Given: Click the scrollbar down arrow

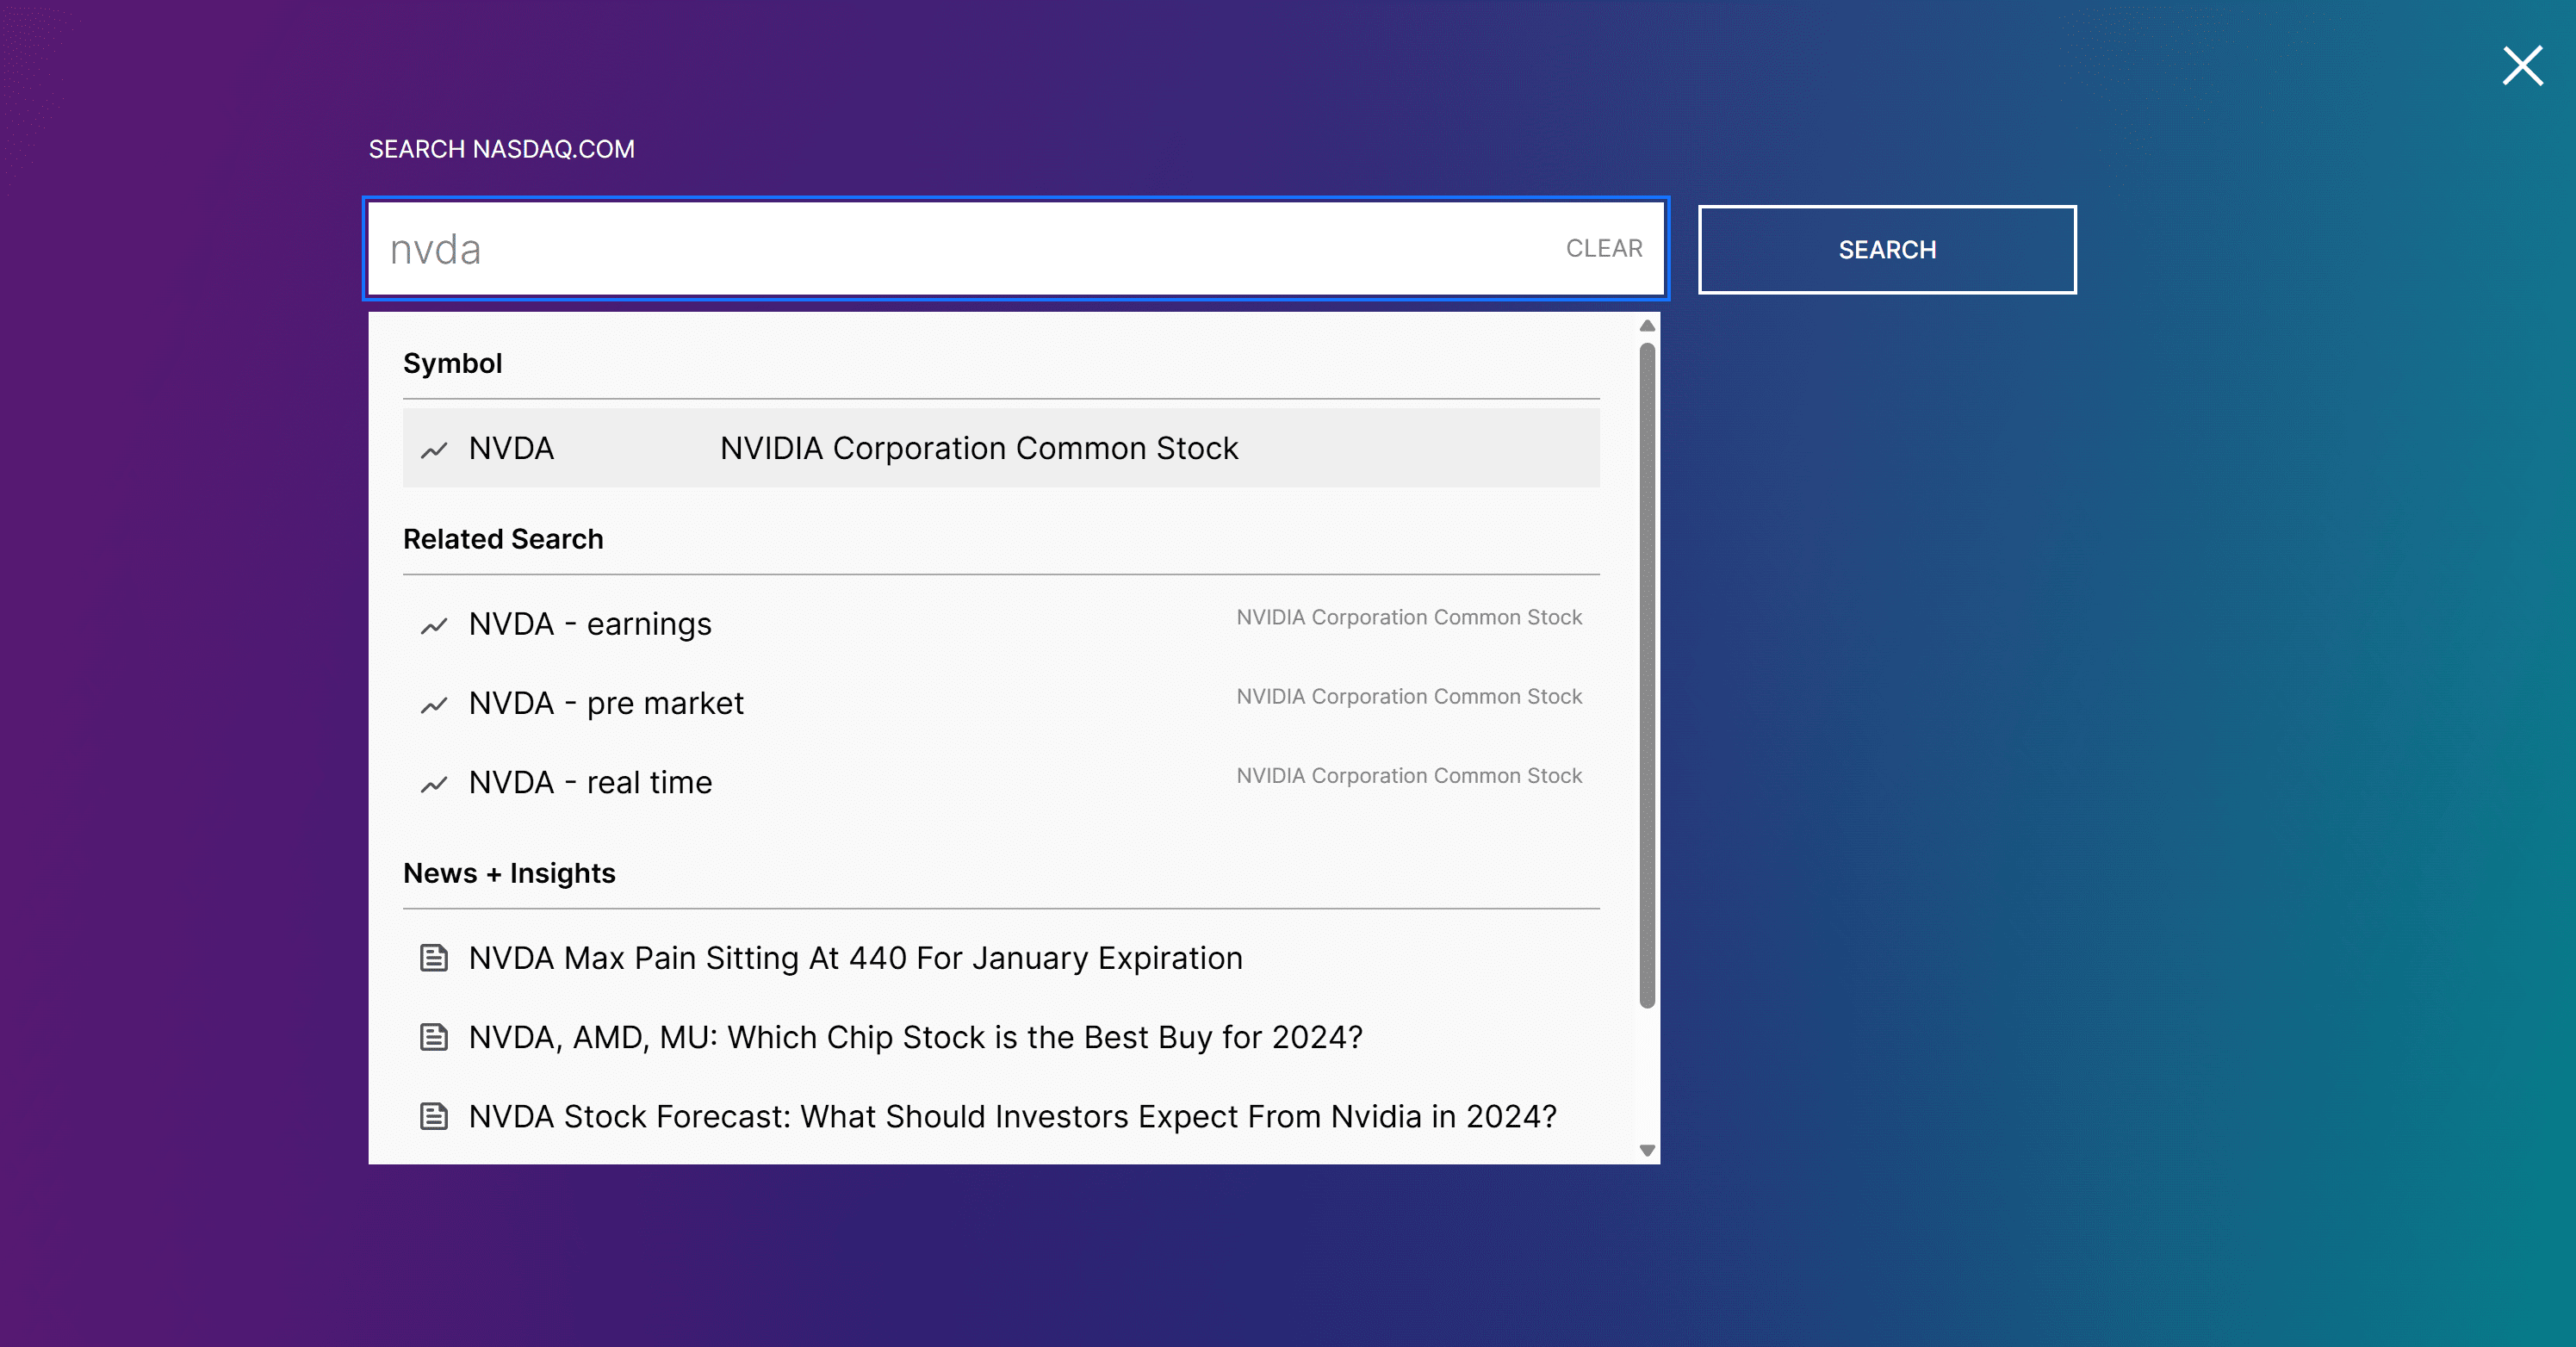Looking at the screenshot, I should 1646,1150.
